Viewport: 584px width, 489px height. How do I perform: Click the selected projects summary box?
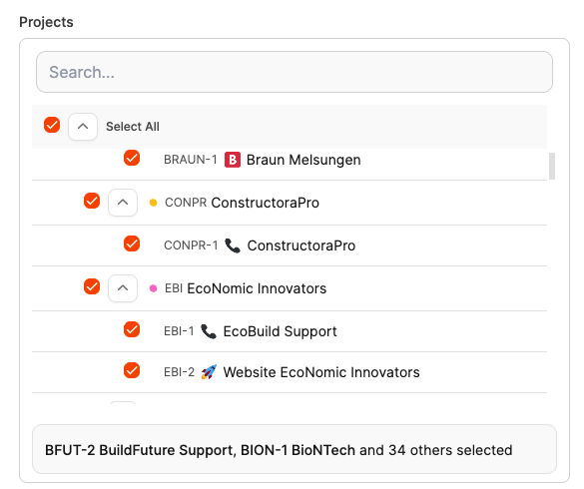(294, 449)
